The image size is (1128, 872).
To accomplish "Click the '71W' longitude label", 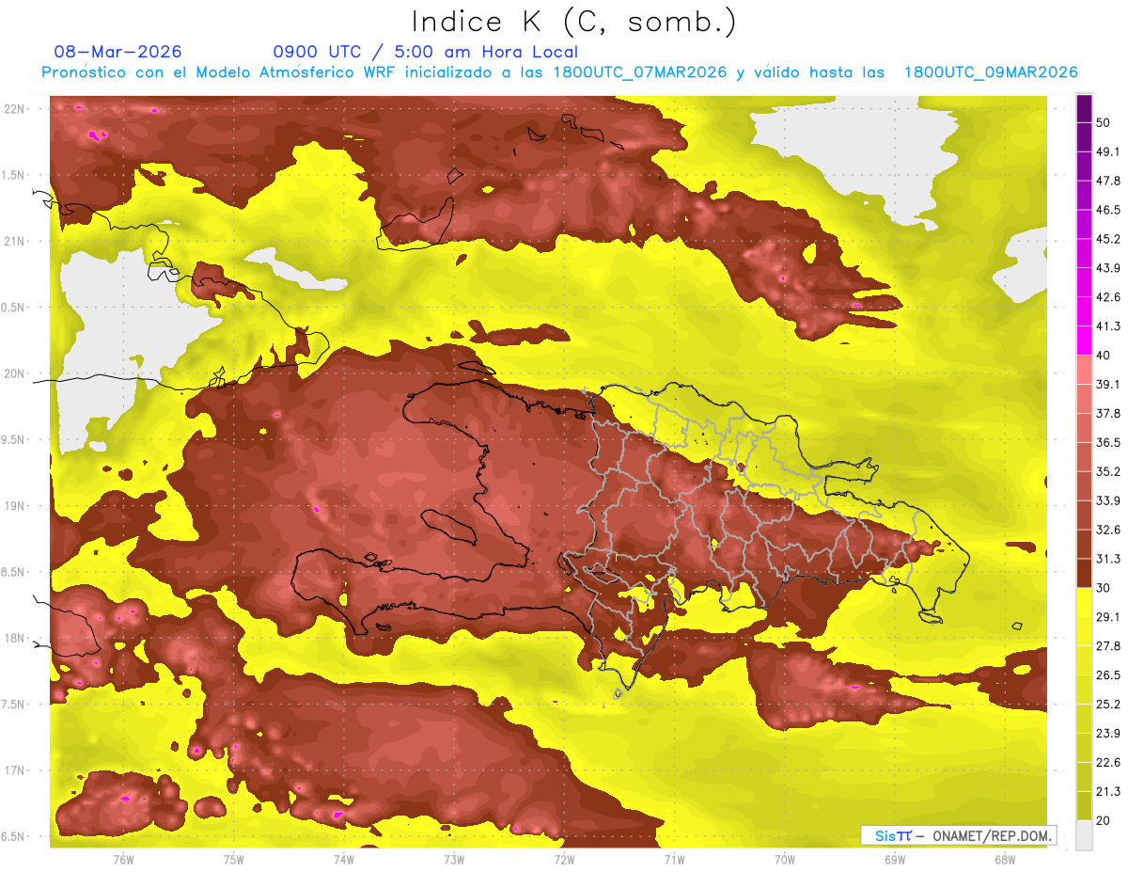I will point(674,860).
